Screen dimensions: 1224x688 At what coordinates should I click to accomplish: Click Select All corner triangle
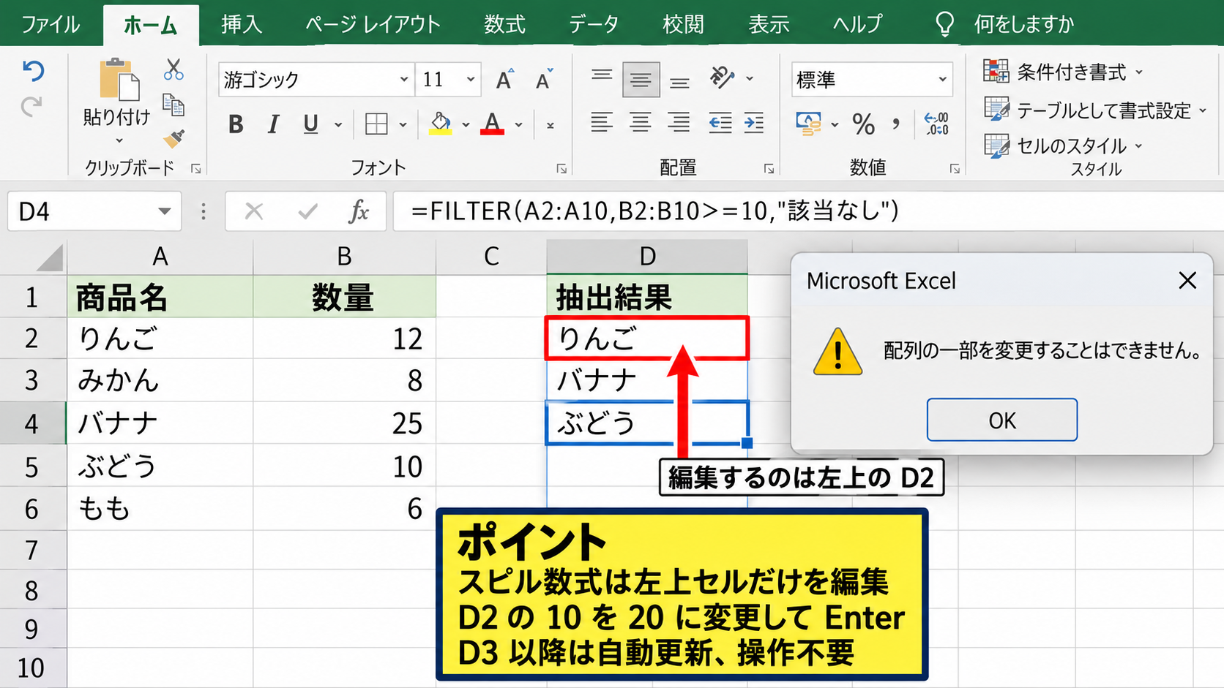click(49, 257)
